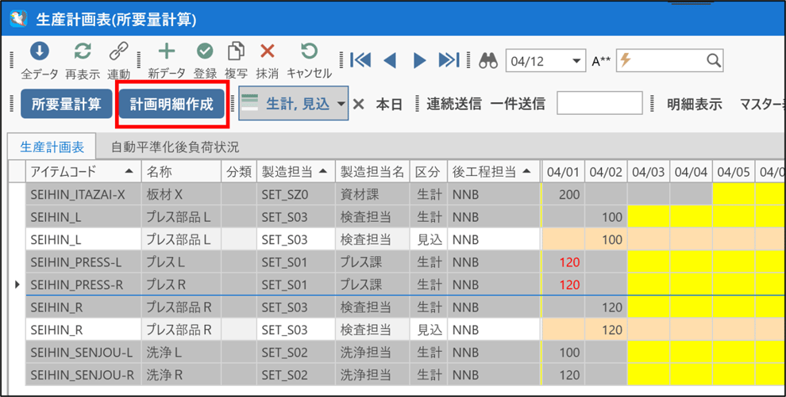Switch to 自動平準化後負荷状況 tab
Image resolution: width=786 pixels, height=397 pixels.
(x=175, y=147)
